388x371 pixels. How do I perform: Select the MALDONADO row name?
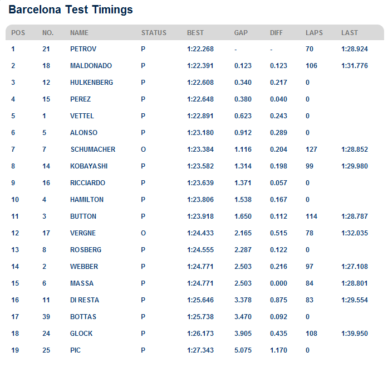(91, 66)
